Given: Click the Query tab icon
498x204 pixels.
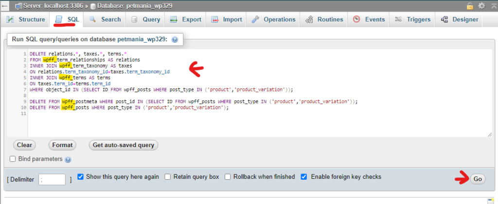Looking at the screenshot, I should [x=134, y=19].
